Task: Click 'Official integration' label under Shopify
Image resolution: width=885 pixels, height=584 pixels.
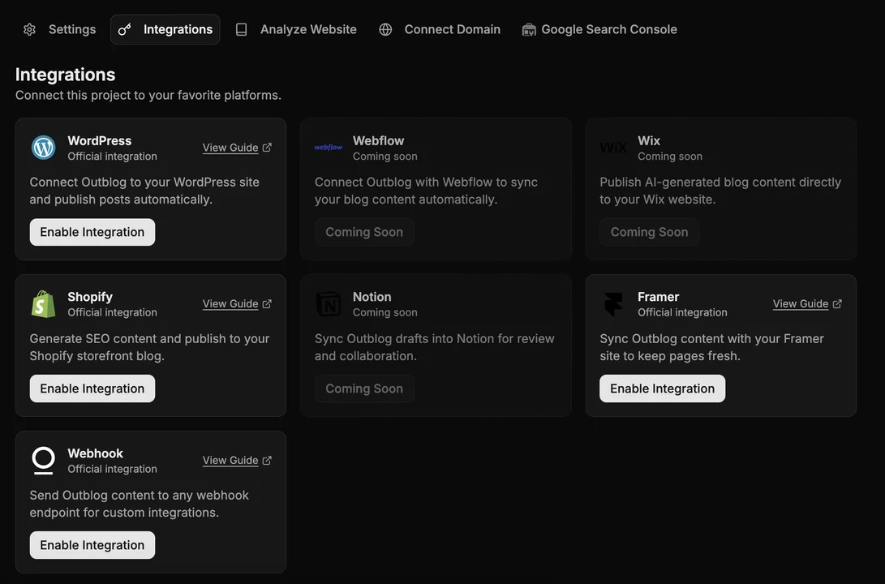Action: pyautogui.click(x=112, y=312)
